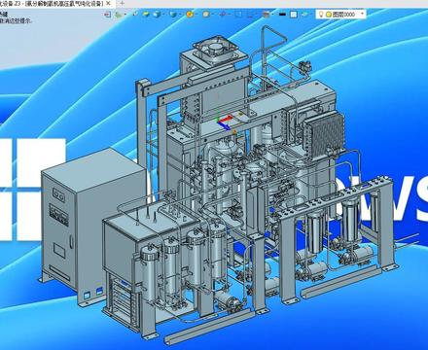This screenshot has height=350, width=428.
Task: Open the layer 0000 dropdown arrow
Action: [x=362, y=14]
